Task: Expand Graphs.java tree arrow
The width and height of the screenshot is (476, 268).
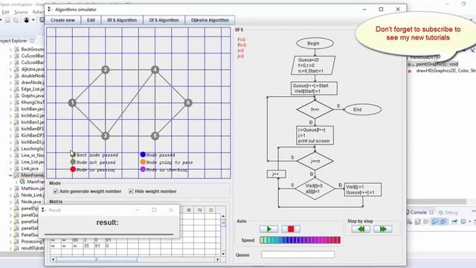Action: click(10, 96)
